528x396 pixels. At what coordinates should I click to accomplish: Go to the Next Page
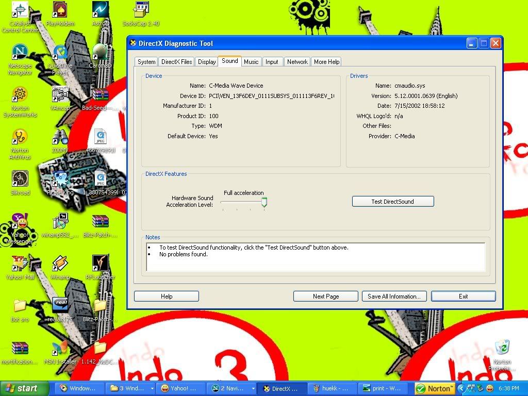[x=326, y=296]
